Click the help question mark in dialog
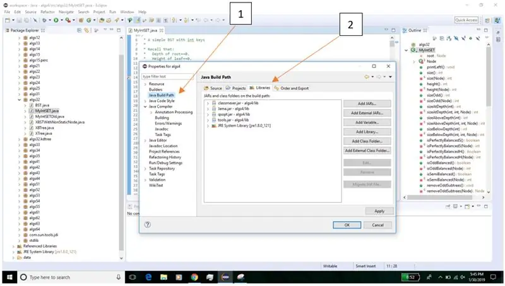Viewport: 505px width, 286px height. click(148, 225)
